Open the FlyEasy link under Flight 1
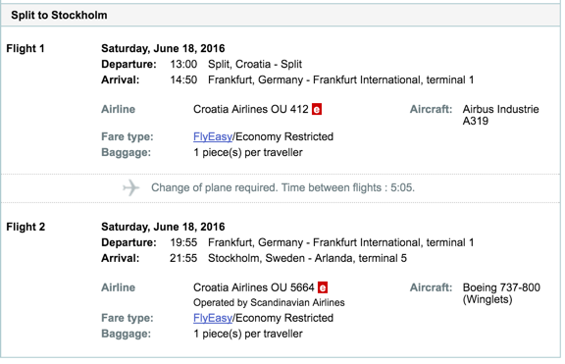565x364 pixels. click(x=213, y=137)
